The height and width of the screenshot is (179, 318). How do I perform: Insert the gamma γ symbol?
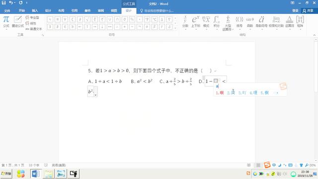[162, 26]
